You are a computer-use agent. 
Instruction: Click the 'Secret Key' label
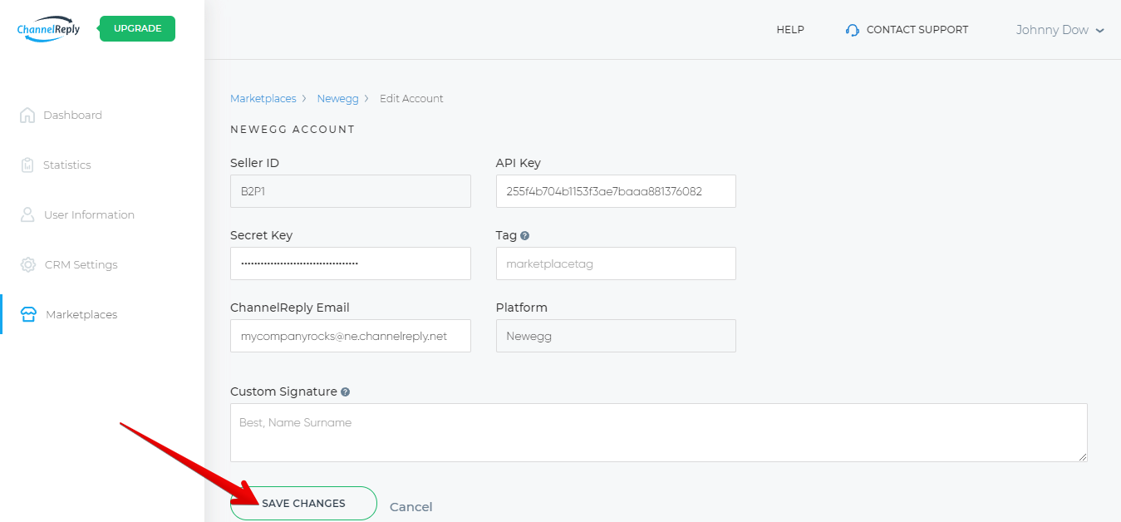(261, 235)
